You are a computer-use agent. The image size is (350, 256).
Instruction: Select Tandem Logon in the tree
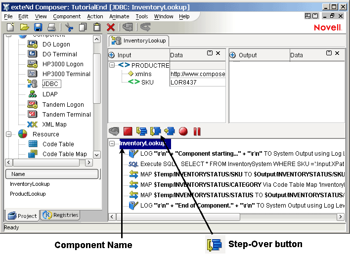[63, 104]
